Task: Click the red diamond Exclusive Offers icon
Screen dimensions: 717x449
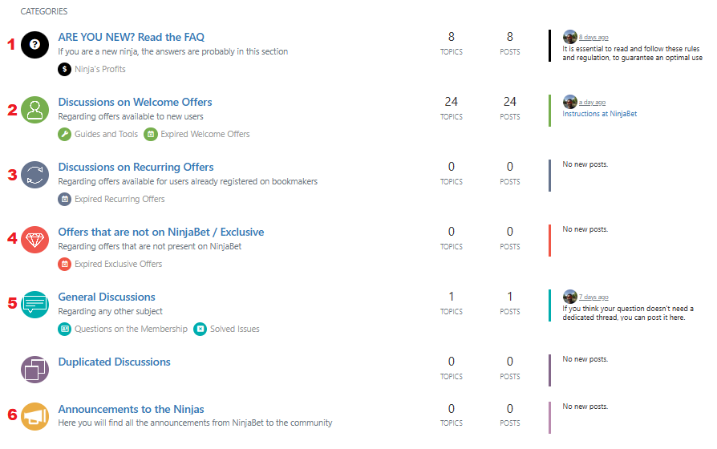Action: (34, 240)
